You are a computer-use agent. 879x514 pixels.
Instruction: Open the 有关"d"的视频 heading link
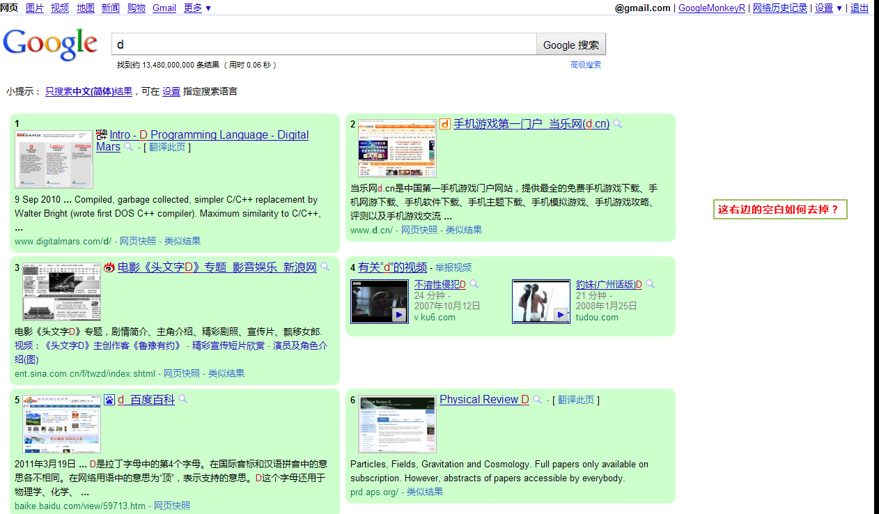click(392, 267)
